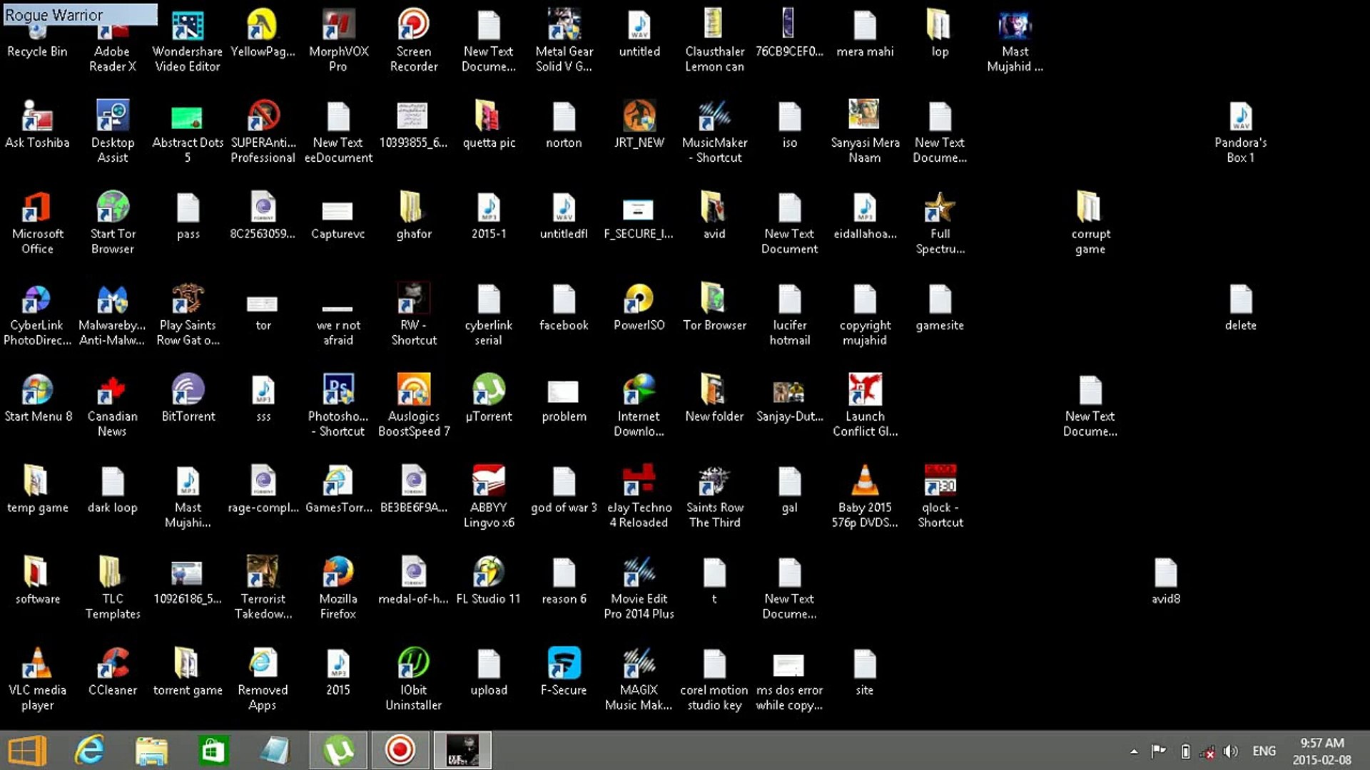Select the avid8 file icon
Viewport: 1370px width, 770px height.
click(x=1165, y=582)
